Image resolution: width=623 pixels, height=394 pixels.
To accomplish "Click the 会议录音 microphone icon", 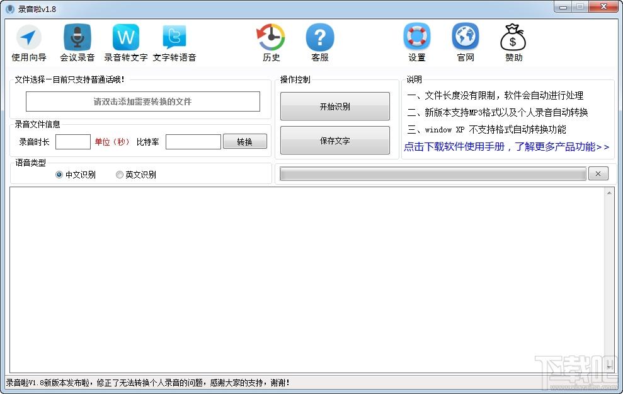I will pos(77,38).
